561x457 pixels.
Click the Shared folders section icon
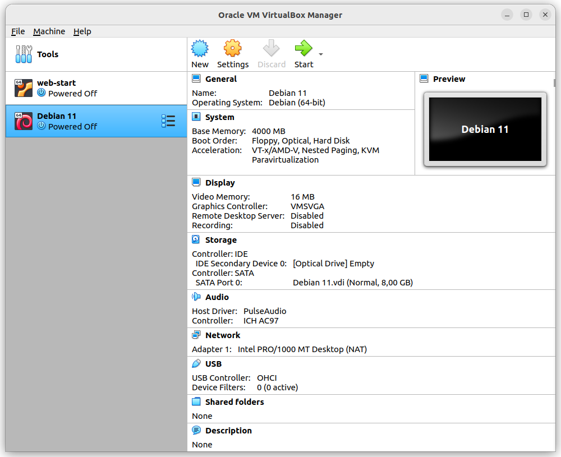(x=196, y=401)
